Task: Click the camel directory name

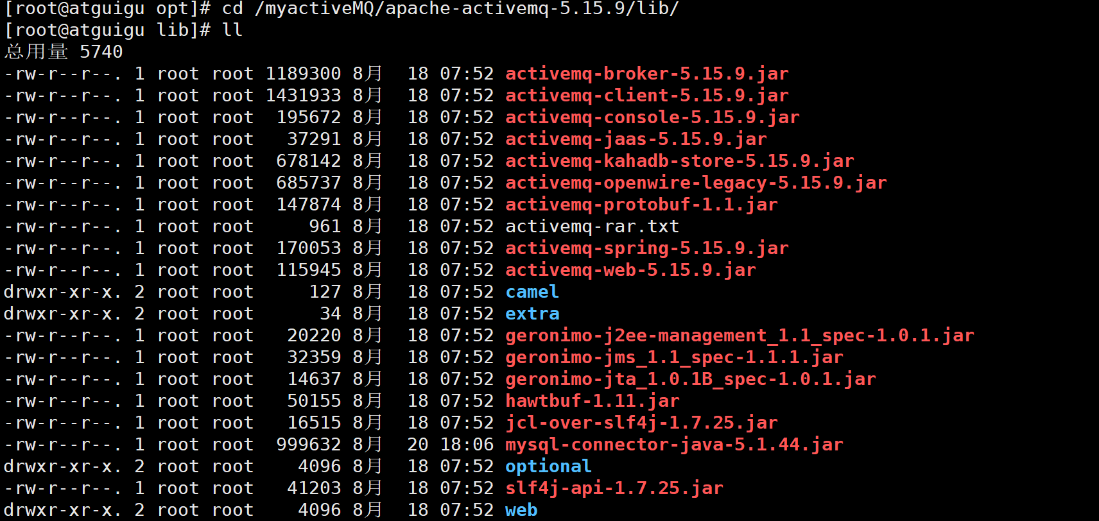Action: pos(532,293)
